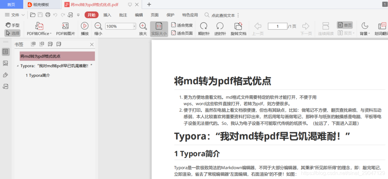The width and height of the screenshot is (388, 179).
Task: Switch to the 插入 ribbon tab
Action: [107, 15]
